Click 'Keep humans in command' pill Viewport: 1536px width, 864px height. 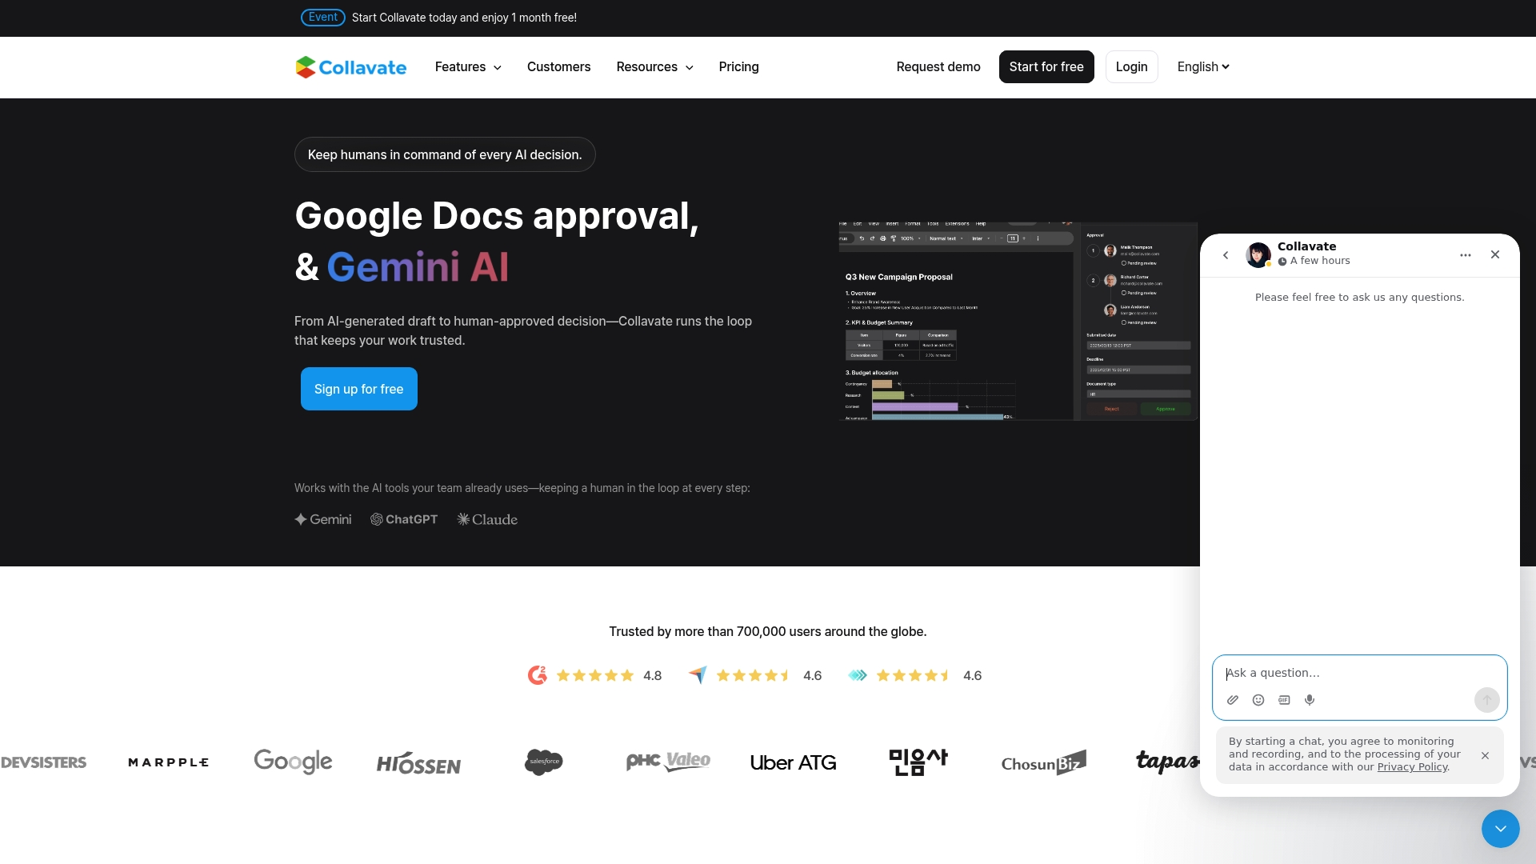tap(445, 154)
